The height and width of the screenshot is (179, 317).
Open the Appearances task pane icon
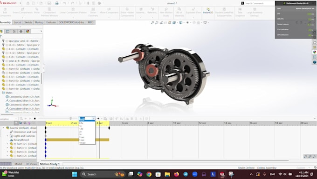[x=315, y=52]
